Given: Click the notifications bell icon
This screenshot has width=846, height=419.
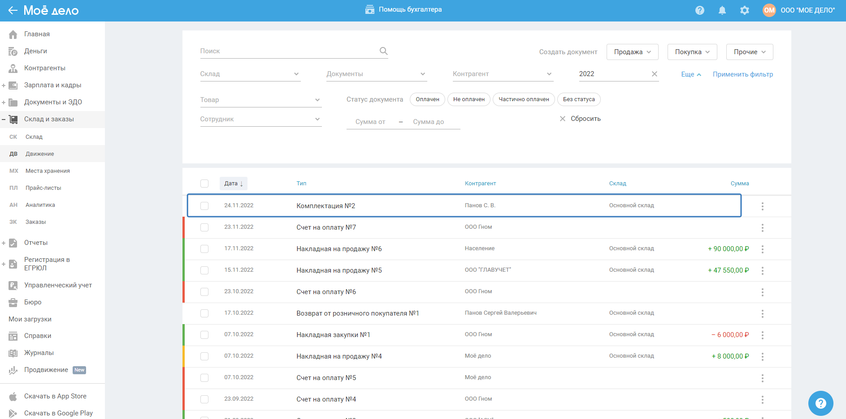Looking at the screenshot, I should tap(722, 10).
